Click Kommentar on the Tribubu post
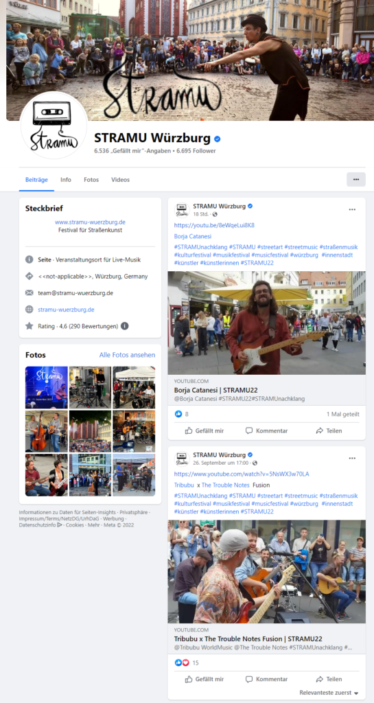This screenshot has height=703, width=374. tap(266, 679)
